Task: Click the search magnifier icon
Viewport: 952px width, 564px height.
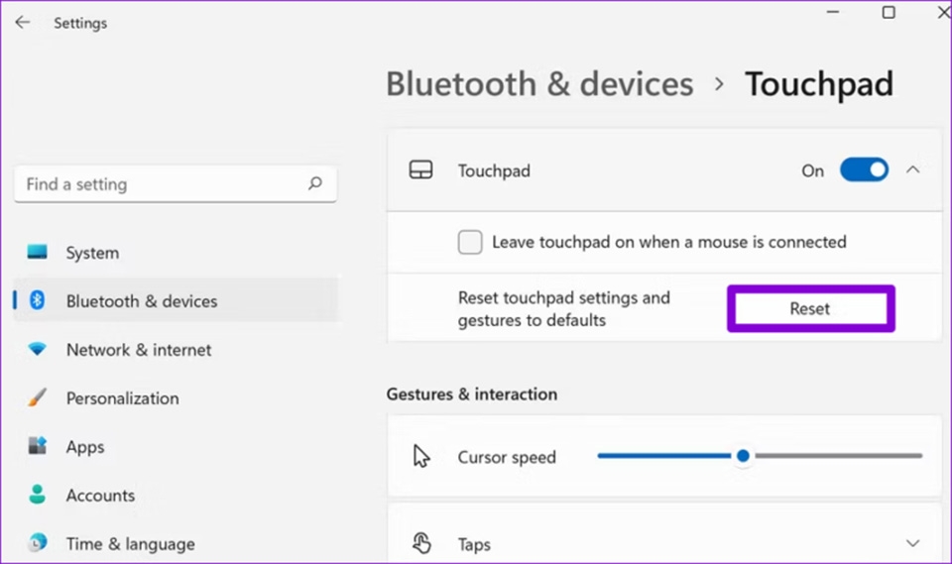Action: (x=314, y=183)
